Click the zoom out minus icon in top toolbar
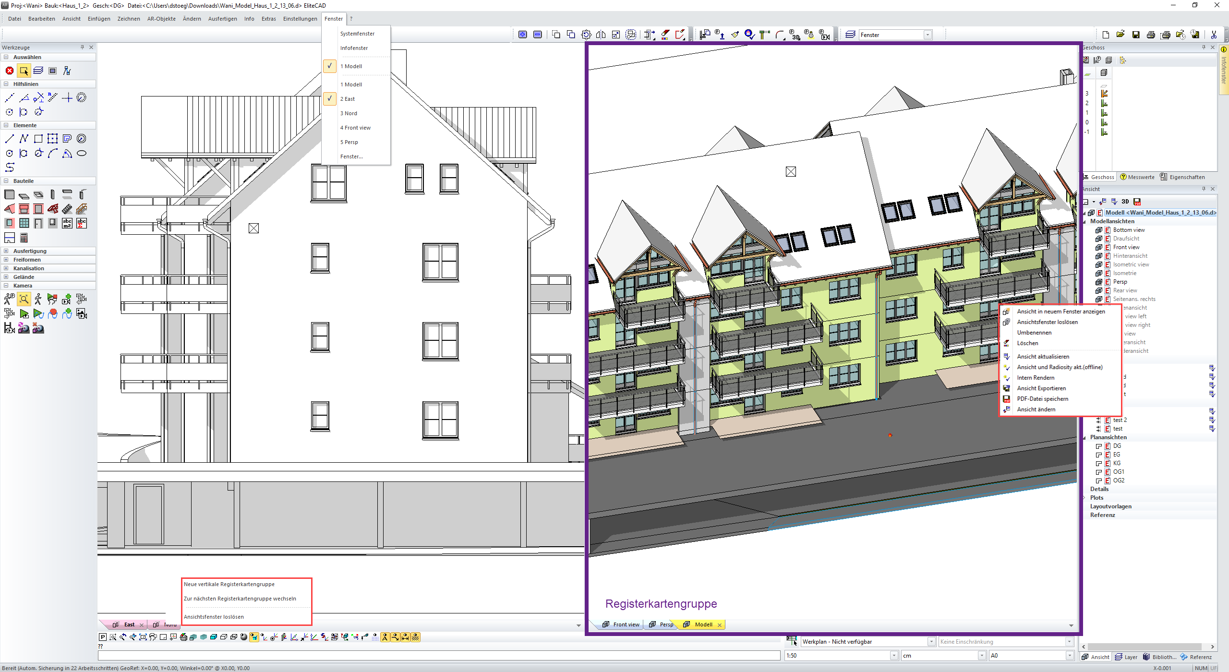The height and width of the screenshot is (672, 1229). coord(538,35)
